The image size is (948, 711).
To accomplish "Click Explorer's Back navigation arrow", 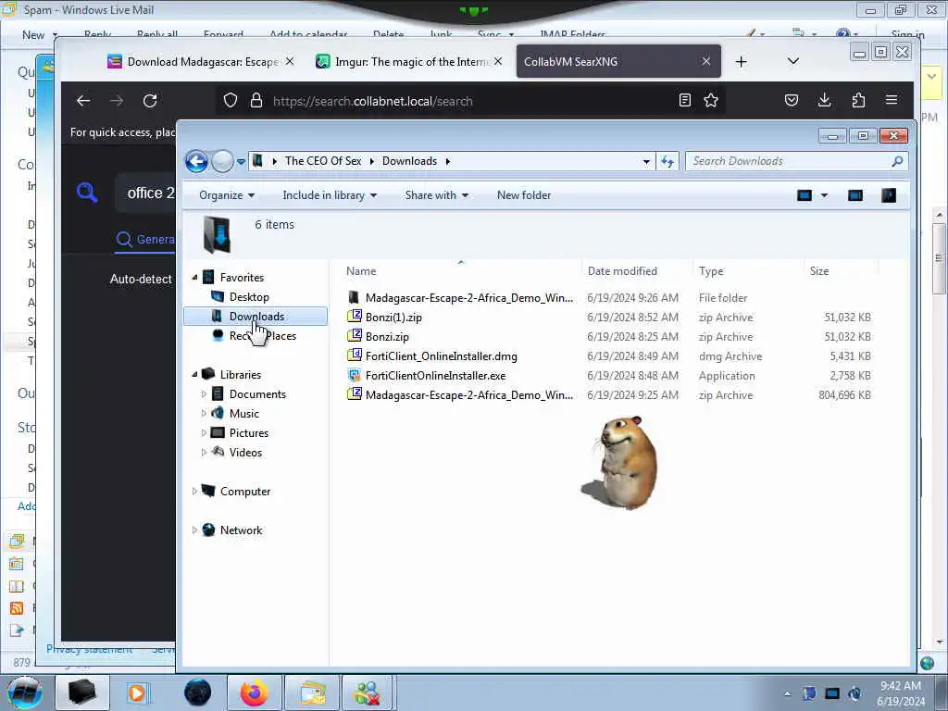I will (196, 161).
